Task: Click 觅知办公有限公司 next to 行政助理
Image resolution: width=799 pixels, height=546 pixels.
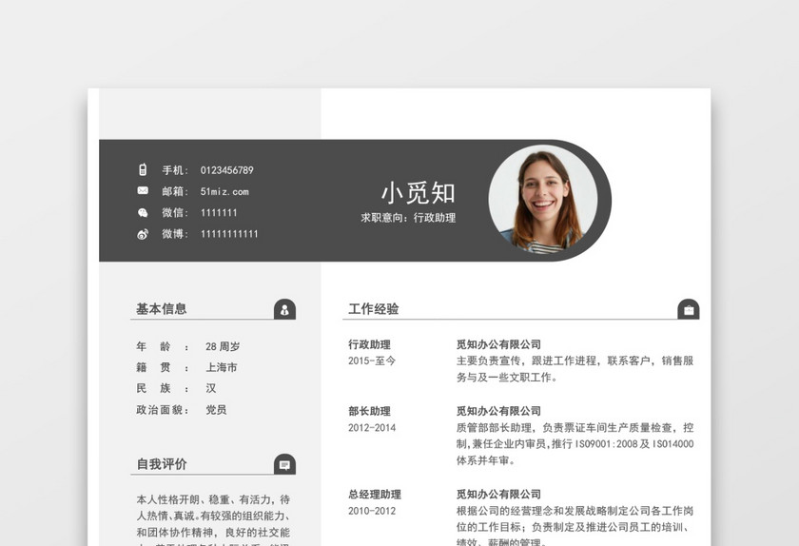Action: 498,344
